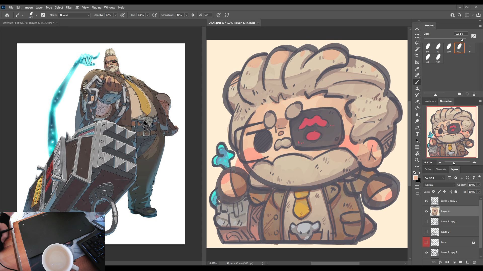The image size is (483, 271).
Task: Expand the Smoothing dropdown arrow
Action: point(186,15)
